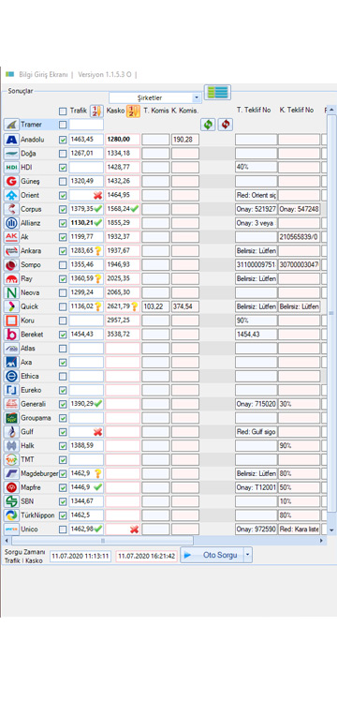Image resolution: width=337 pixels, height=701 pixels.
Task: Click the Güneş logo icon
Action: [11, 181]
